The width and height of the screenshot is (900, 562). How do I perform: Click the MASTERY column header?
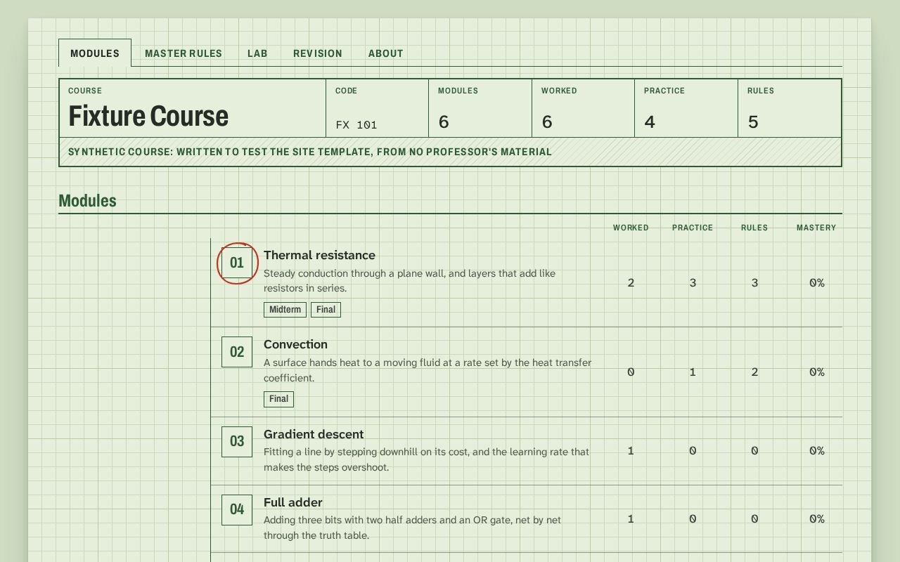[816, 228]
